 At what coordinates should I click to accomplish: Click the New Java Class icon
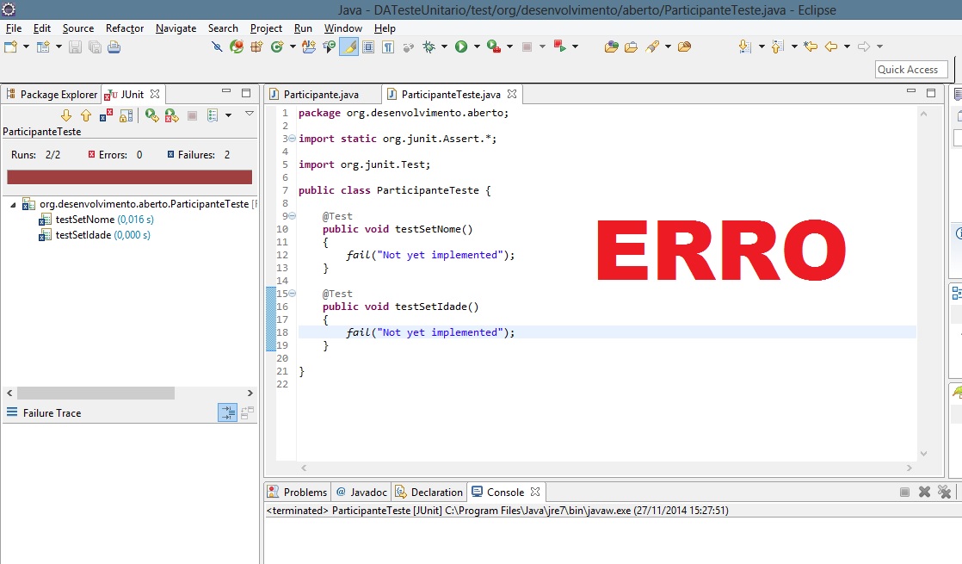[277, 46]
